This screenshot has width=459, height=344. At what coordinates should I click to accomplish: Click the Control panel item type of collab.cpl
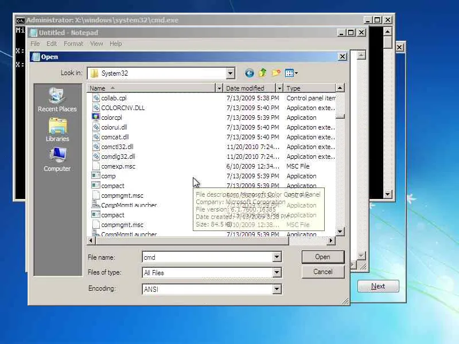pyautogui.click(x=311, y=98)
